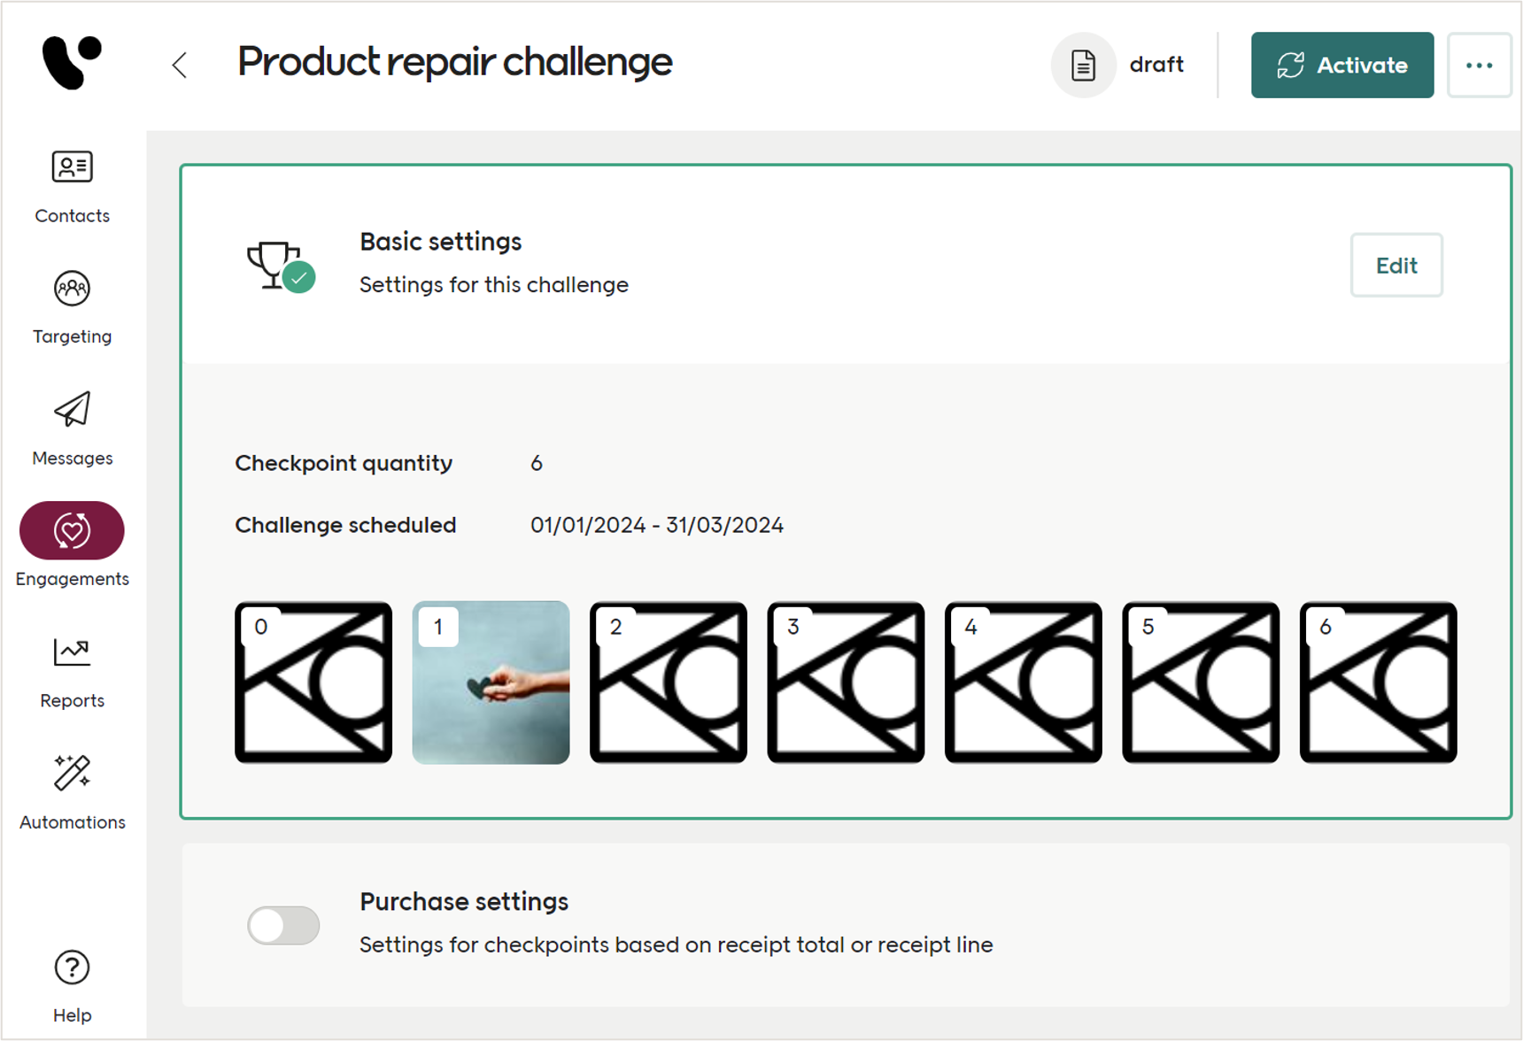Click the Purchase settings heading
The height and width of the screenshot is (1041, 1523).
click(464, 901)
